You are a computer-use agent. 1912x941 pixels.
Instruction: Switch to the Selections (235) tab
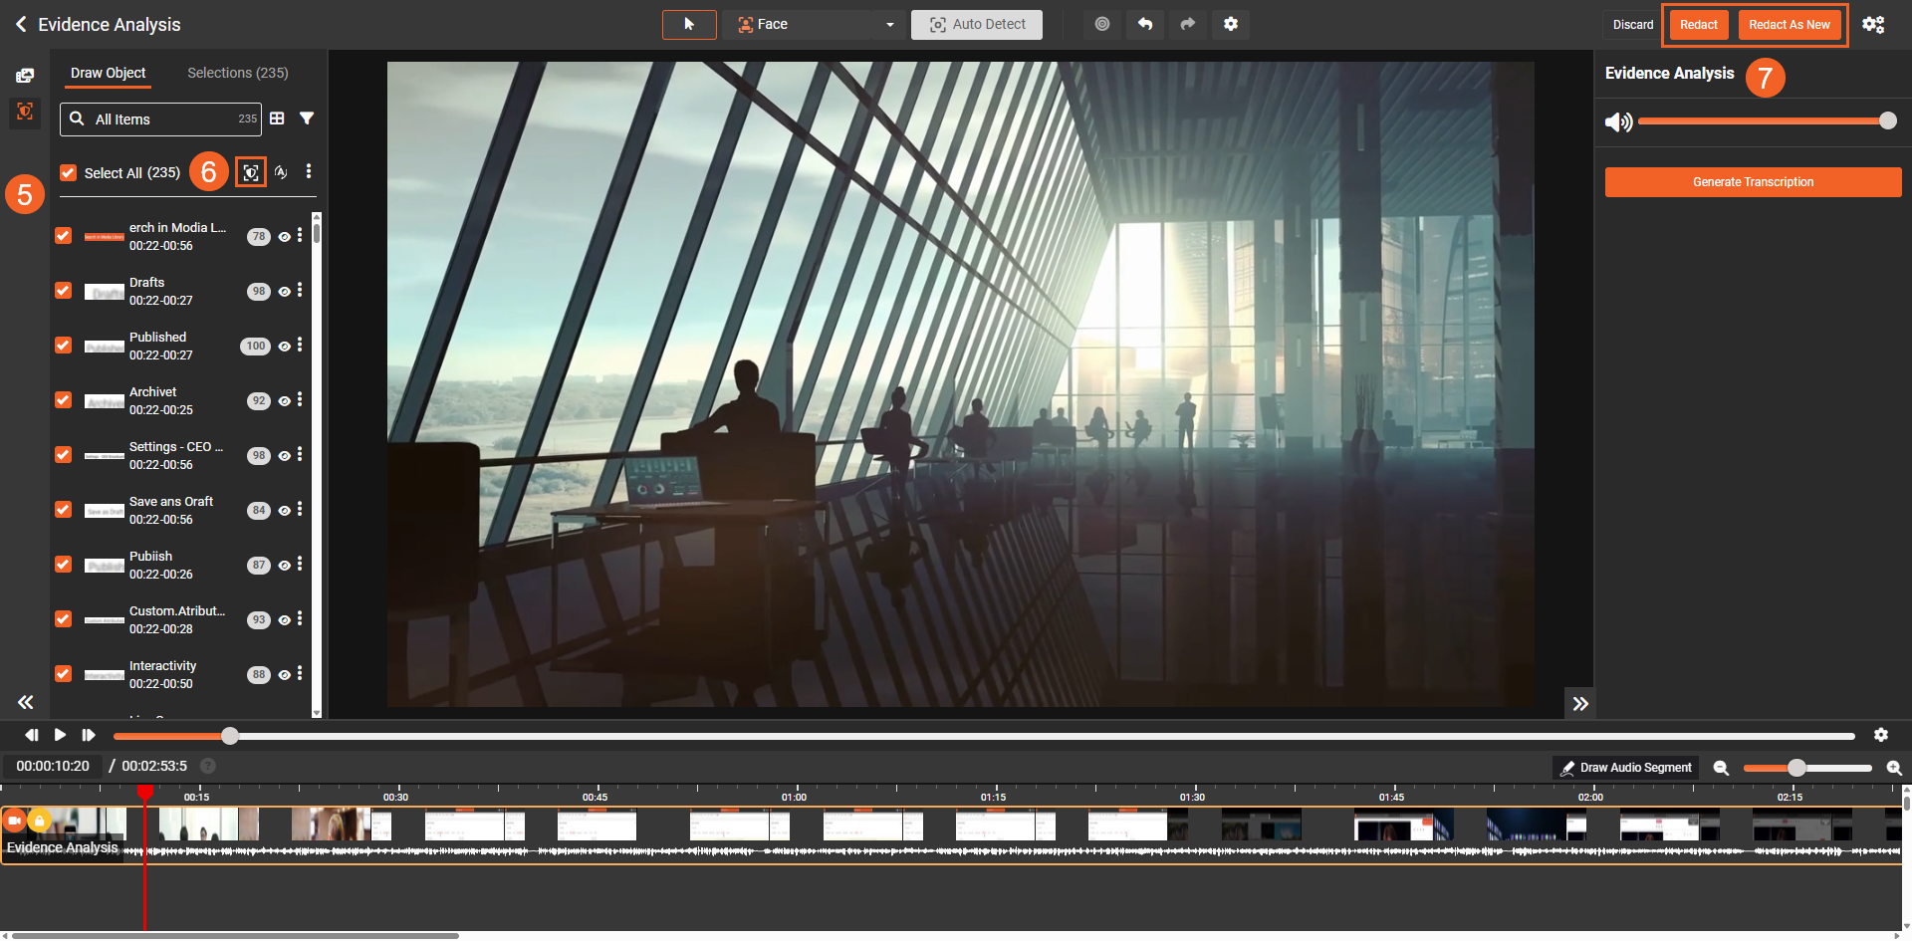(x=238, y=73)
